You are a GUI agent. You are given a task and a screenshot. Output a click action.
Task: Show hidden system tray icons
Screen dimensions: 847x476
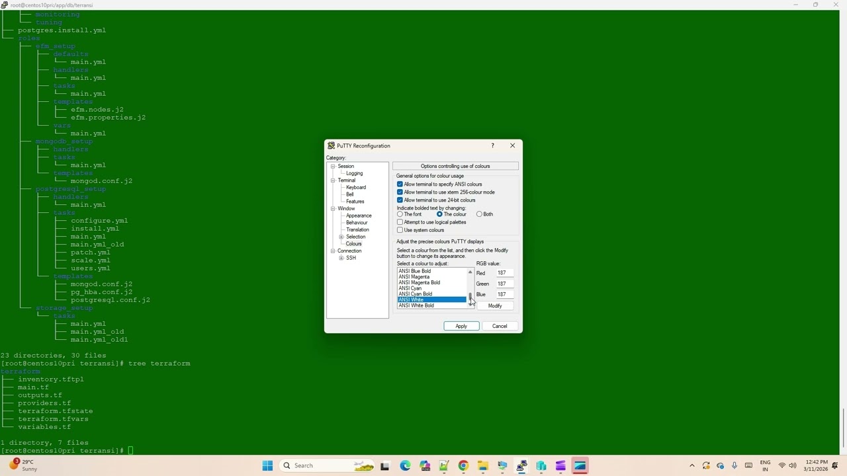(x=692, y=465)
